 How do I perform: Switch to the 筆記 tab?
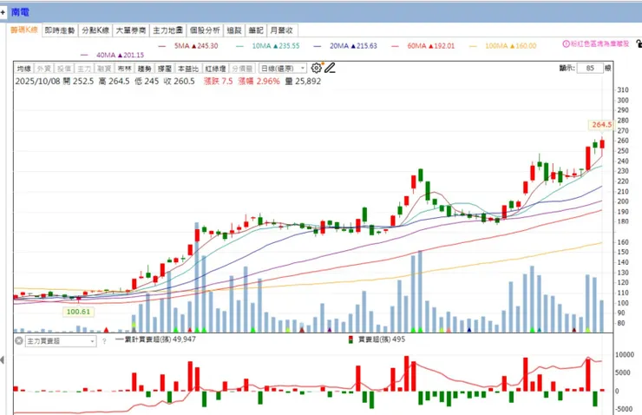tap(256, 30)
